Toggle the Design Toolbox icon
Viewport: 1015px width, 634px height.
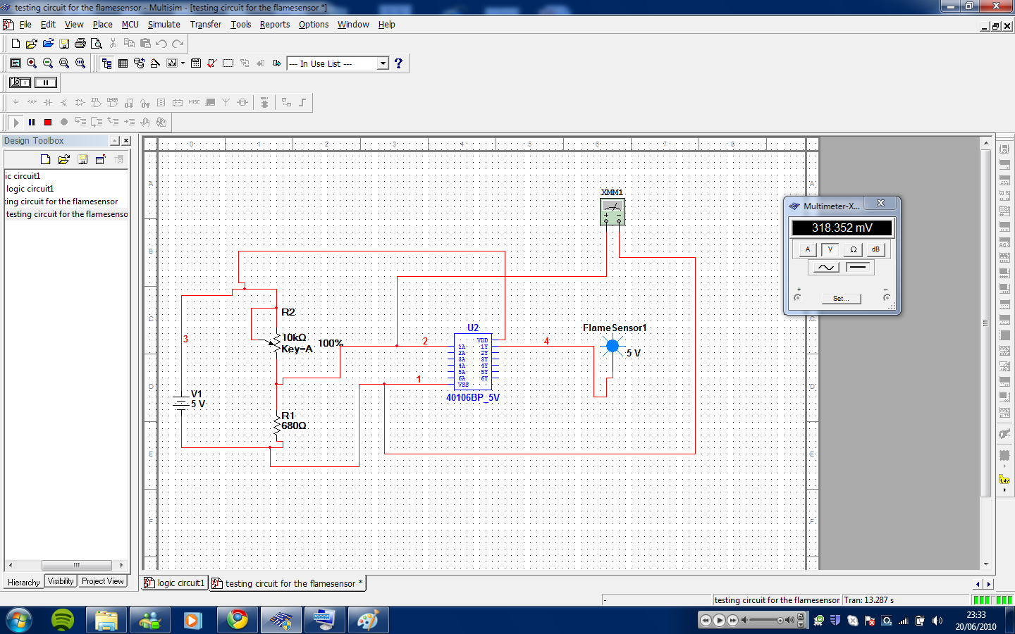106,63
